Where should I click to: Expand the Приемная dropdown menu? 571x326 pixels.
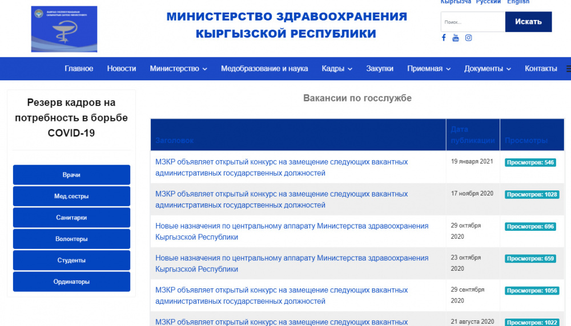pos(429,69)
